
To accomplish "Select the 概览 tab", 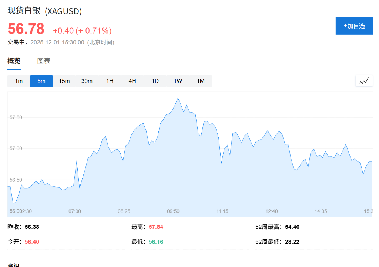I will (x=14, y=61).
